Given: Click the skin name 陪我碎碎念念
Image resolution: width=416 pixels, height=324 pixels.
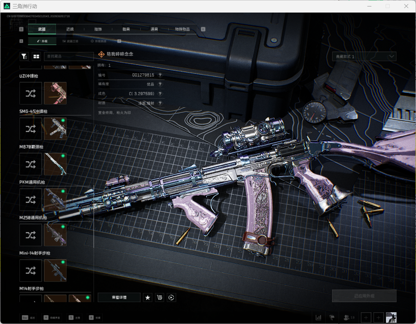Looking at the screenshot, I should 120,54.
